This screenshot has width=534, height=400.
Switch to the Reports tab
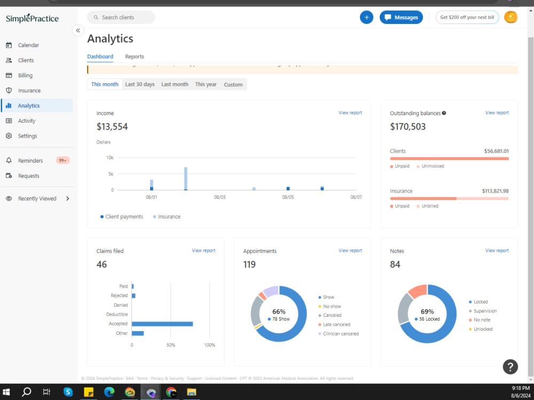pos(135,57)
